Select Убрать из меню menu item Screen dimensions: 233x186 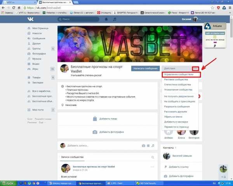(x=173, y=117)
